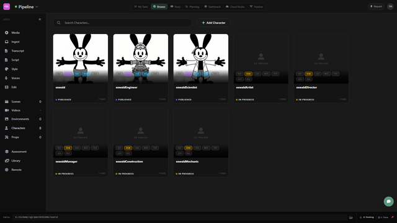Toggle the yellow DSN stage on oswaldDirector
Viewport: 397px width, 223px height.
click(x=308, y=74)
